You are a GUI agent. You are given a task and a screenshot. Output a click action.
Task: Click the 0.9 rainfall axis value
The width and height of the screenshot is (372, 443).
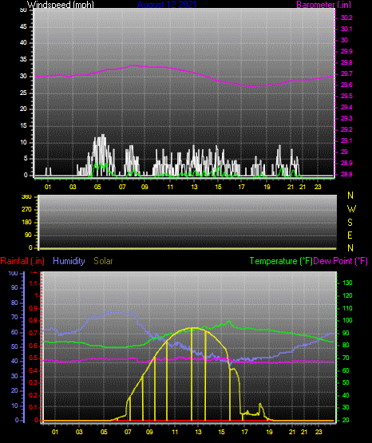(34, 308)
